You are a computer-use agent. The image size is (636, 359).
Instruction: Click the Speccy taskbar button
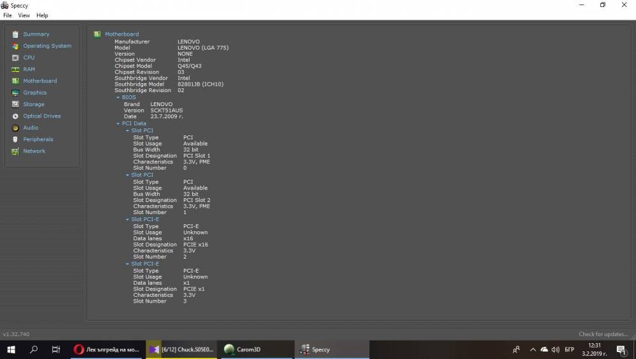332,349
